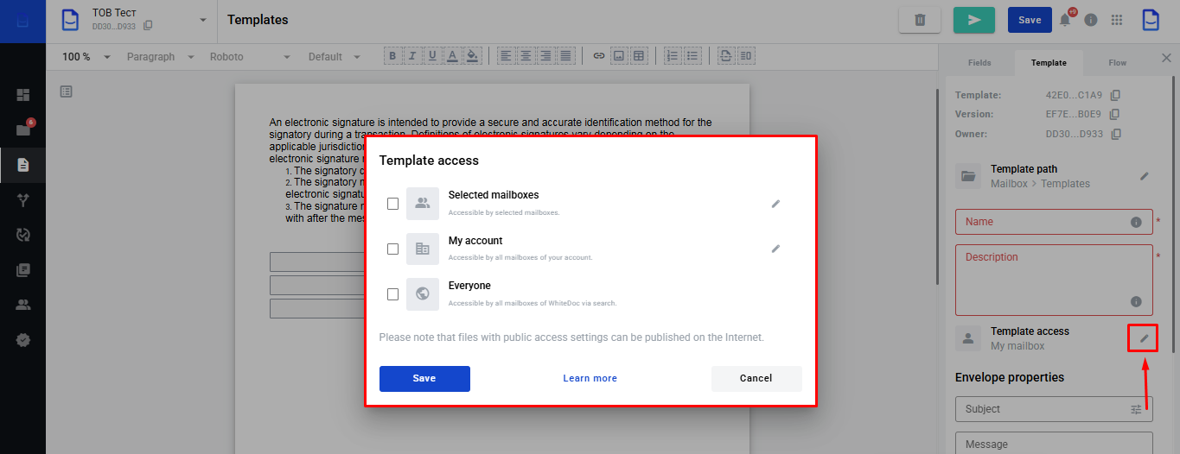Edit Selected mailboxes with pencil icon
This screenshot has height=454, width=1180.
click(x=775, y=204)
